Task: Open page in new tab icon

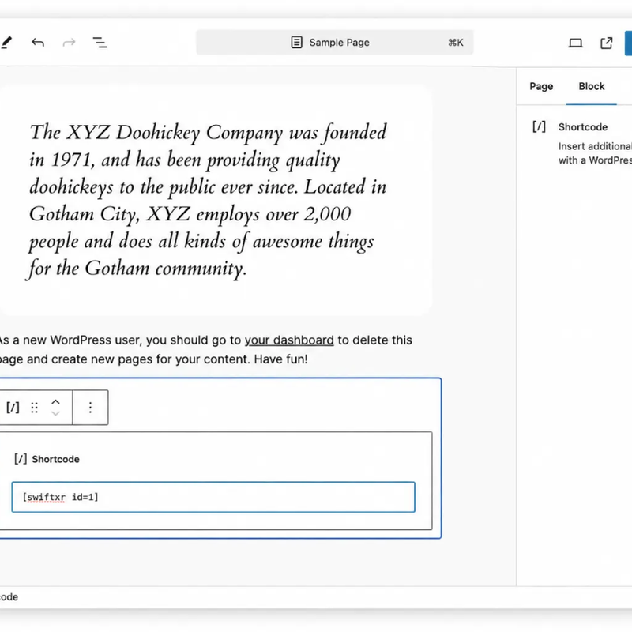Action: pyautogui.click(x=606, y=43)
